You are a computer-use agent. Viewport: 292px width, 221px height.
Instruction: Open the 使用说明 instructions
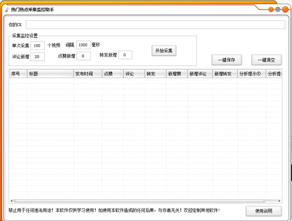[264, 211]
